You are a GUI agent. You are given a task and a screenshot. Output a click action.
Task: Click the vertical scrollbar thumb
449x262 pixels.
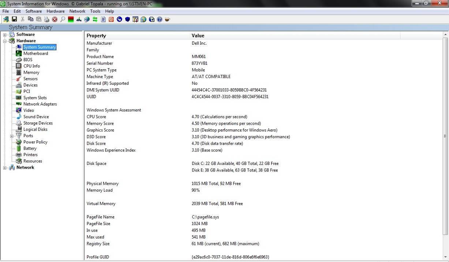point(445,136)
